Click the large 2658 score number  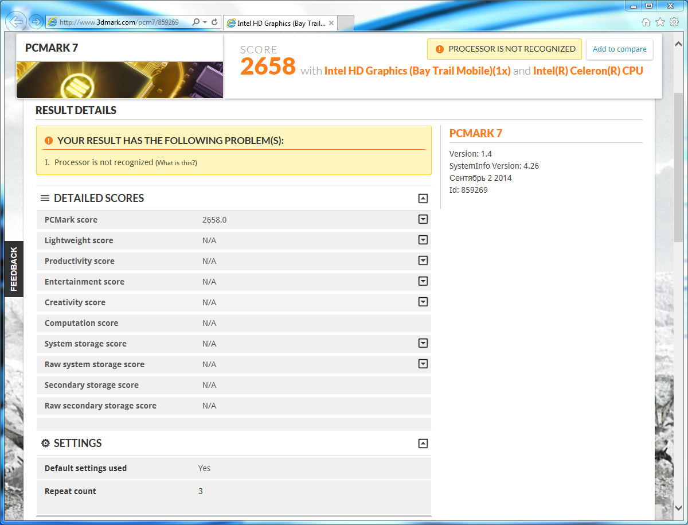click(x=268, y=66)
